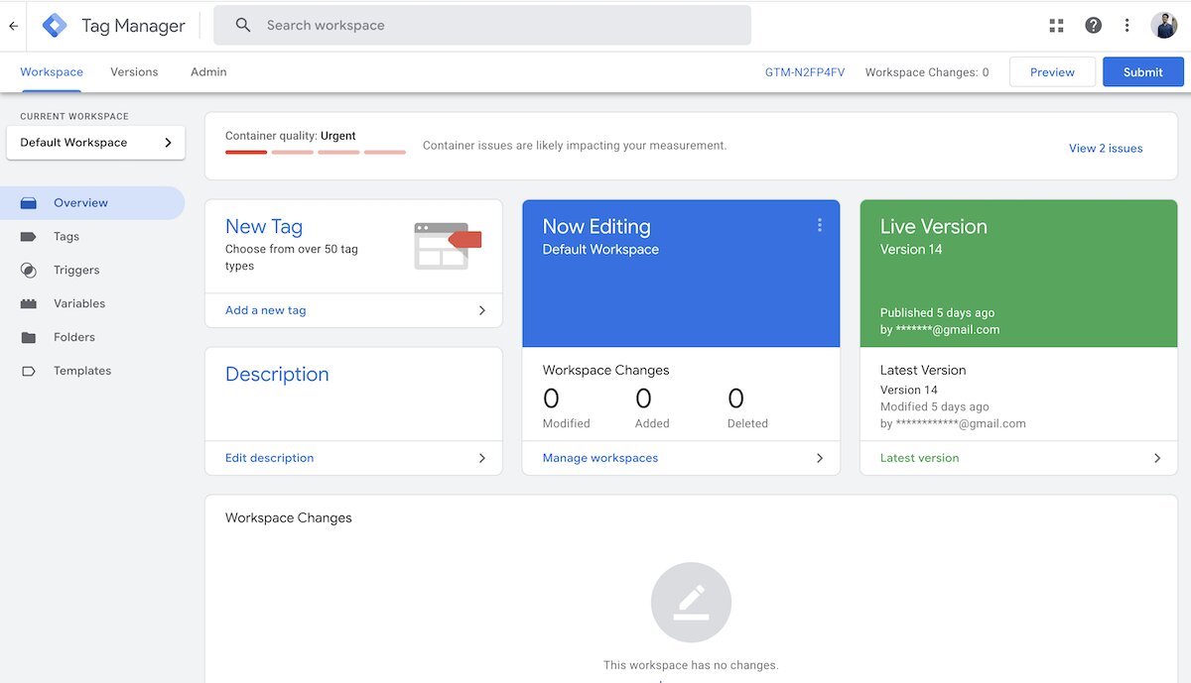Click the Tags label icon in the sidebar
The width and height of the screenshot is (1191, 683).
click(x=29, y=237)
